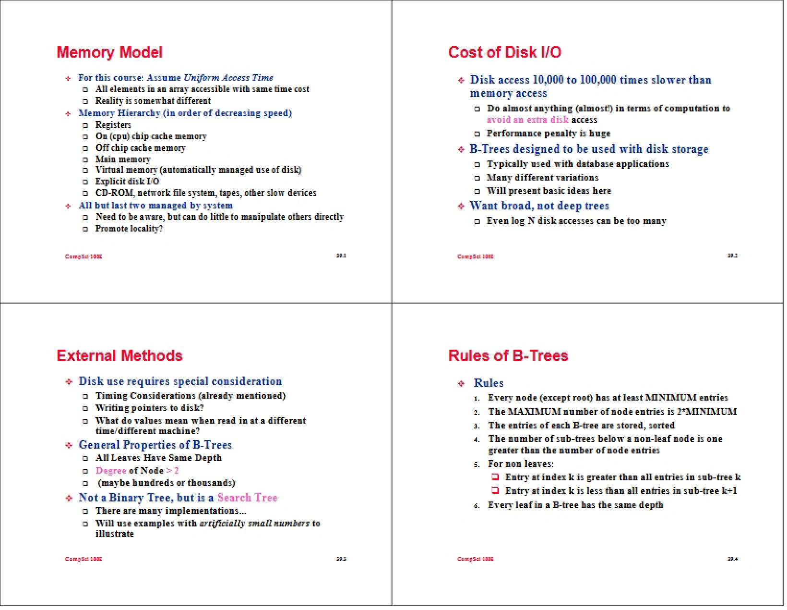Screen dimensions: 787x610
Task: Click 'The MAXIMUM number of node entries is 2*MINIMUM'
Action: [x=612, y=412]
